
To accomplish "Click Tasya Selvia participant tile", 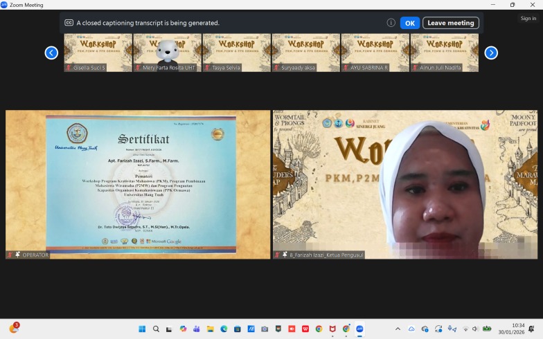I will pos(236,53).
